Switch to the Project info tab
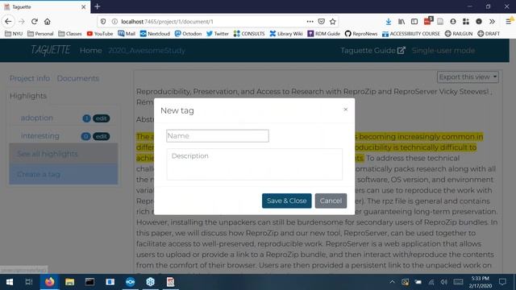 pyautogui.click(x=30, y=78)
